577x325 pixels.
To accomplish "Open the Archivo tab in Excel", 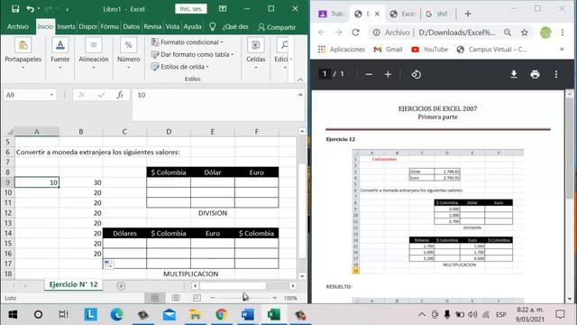I will click(x=18, y=26).
